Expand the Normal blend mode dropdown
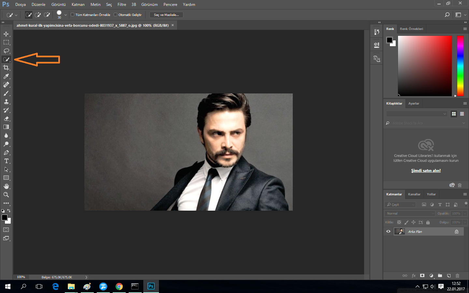Image resolution: width=469 pixels, height=293 pixels. [x=410, y=214]
